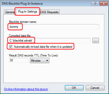The width and height of the screenshot is (109, 94).
Task: Open the Minutes time unit selector
Action: click(x=40, y=61)
